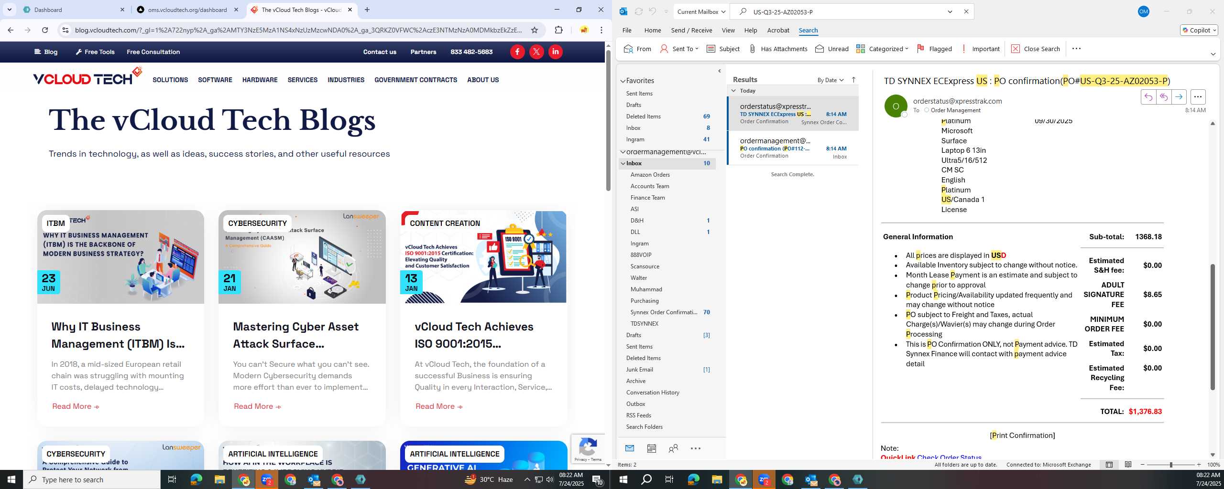Open the Send / Receive tab
The height and width of the screenshot is (489, 1224).
691,30
